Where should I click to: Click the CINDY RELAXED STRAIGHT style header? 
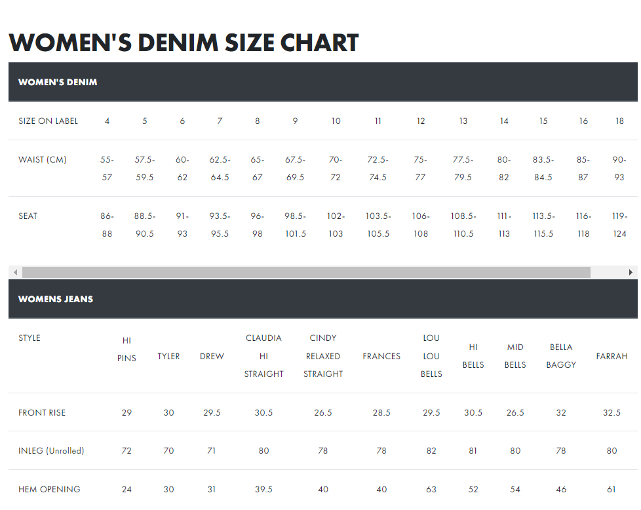coord(322,356)
